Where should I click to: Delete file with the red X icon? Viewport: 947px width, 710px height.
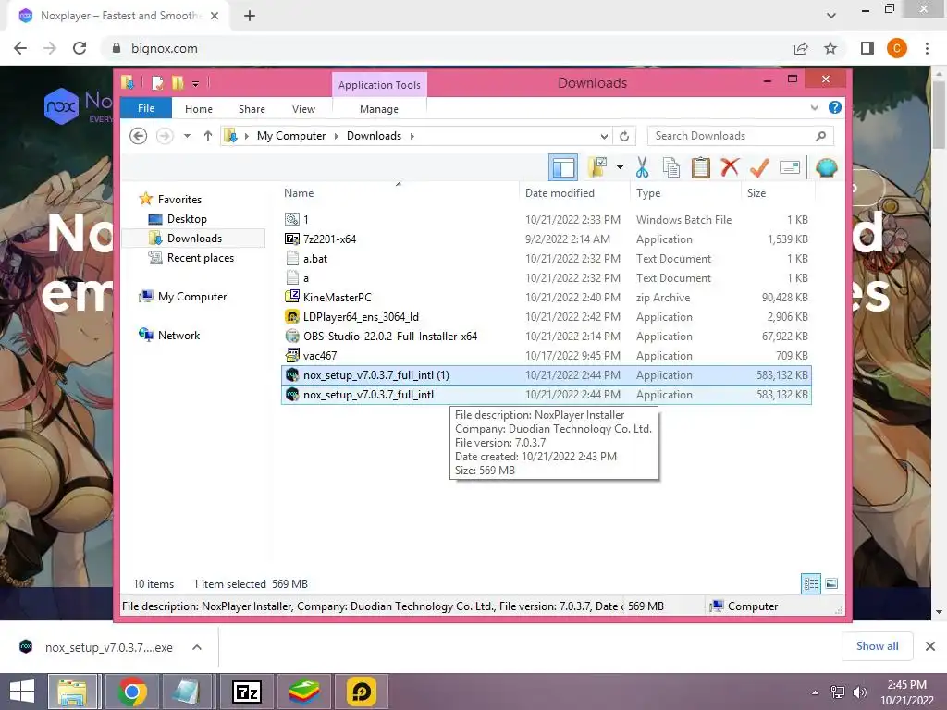tap(730, 167)
